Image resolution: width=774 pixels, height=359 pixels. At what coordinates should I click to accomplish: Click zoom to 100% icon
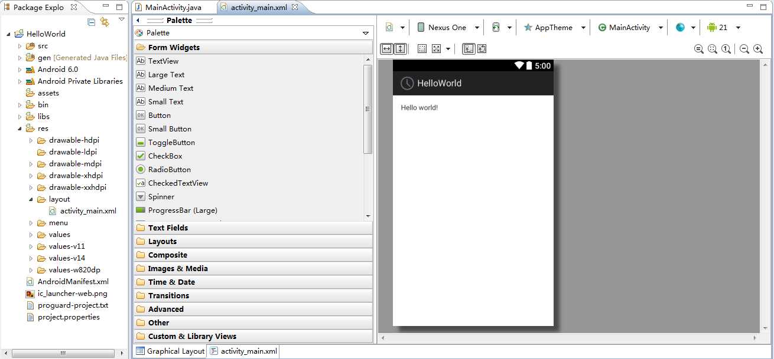[726, 49]
